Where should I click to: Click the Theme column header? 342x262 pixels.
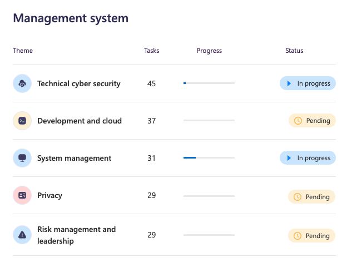(x=23, y=51)
